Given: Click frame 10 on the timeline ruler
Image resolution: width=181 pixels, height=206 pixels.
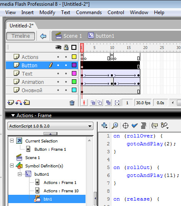Looking at the screenshot, I should point(112,48).
